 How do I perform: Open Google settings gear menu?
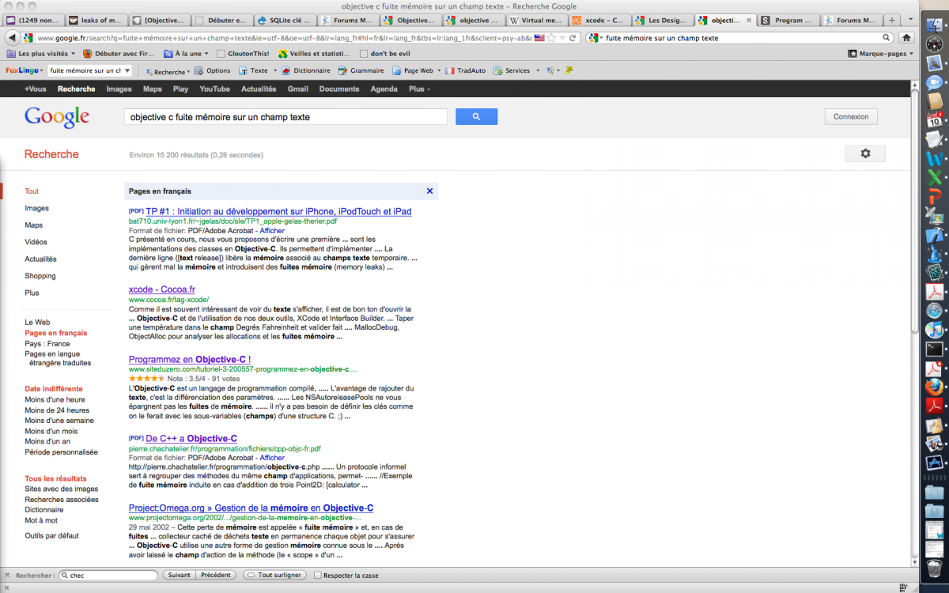point(865,153)
